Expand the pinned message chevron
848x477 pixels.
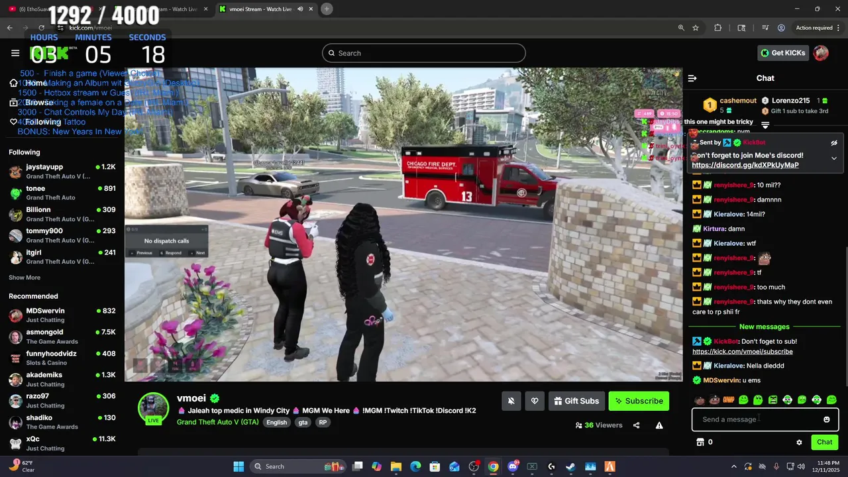[834, 158]
